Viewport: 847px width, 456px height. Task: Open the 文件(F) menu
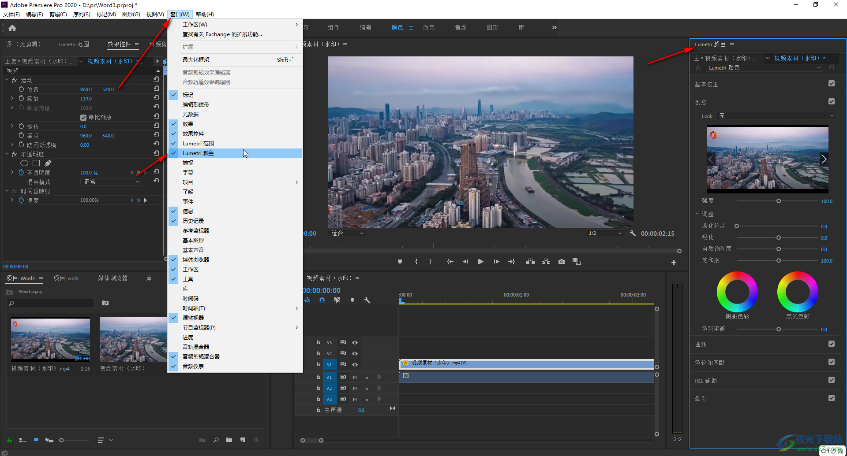click(x=11, y=14)
